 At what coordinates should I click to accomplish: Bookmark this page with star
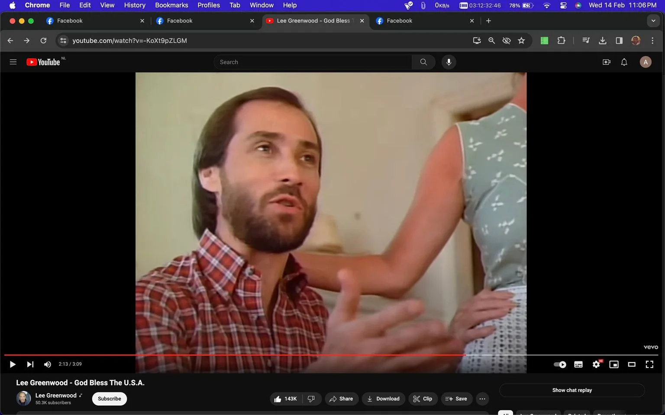tap(521, 40)
